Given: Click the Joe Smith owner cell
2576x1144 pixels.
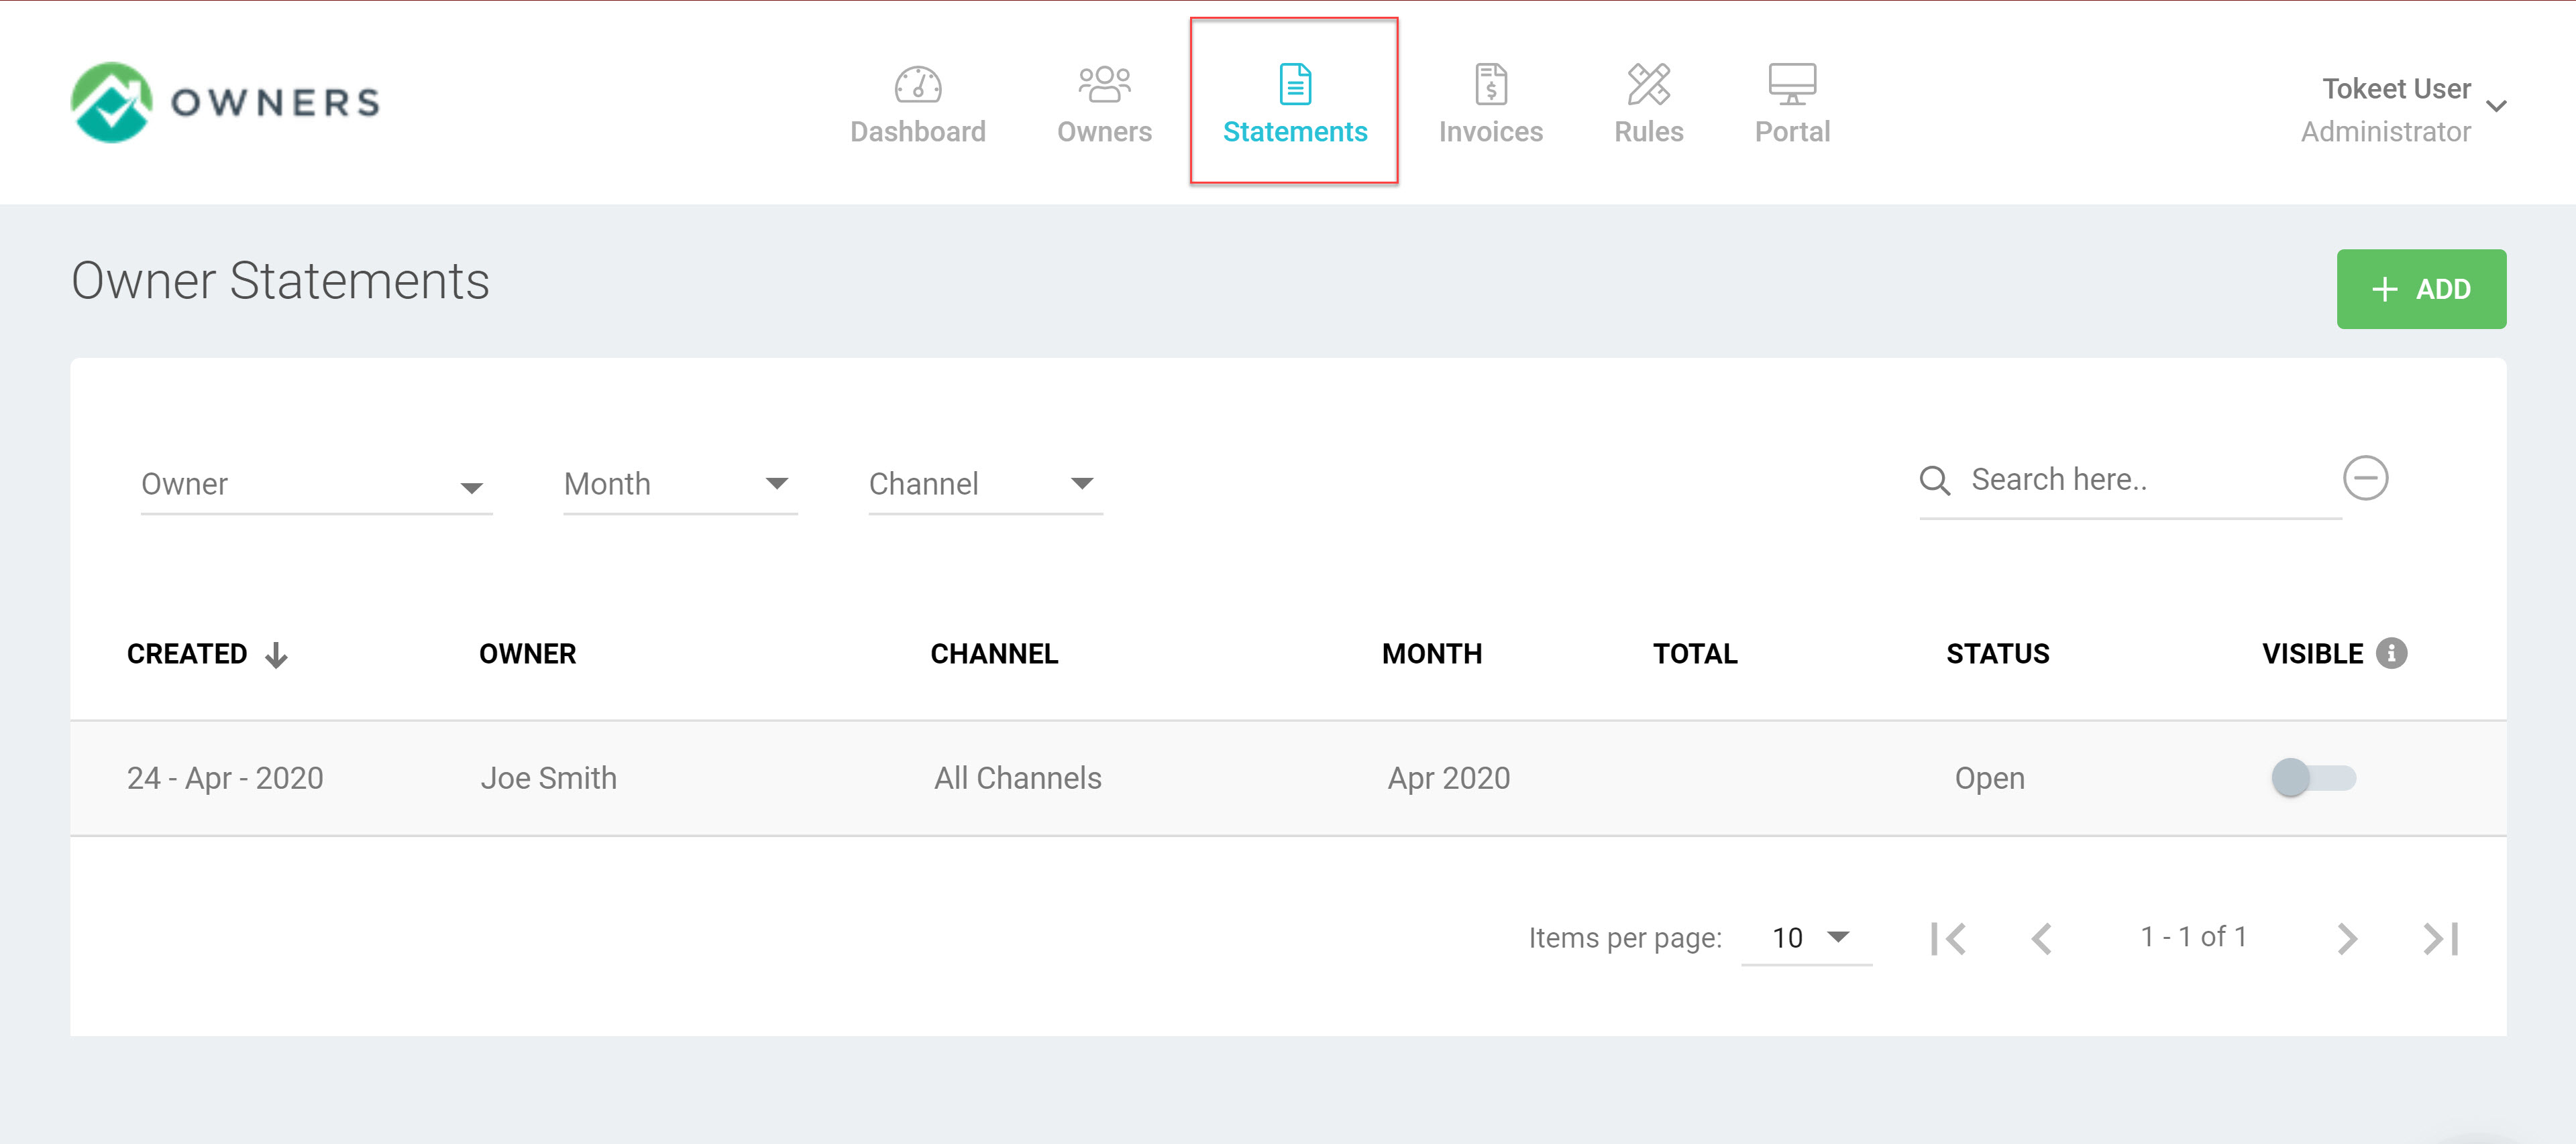Looking at the screenshot, I should click(548, 778).
